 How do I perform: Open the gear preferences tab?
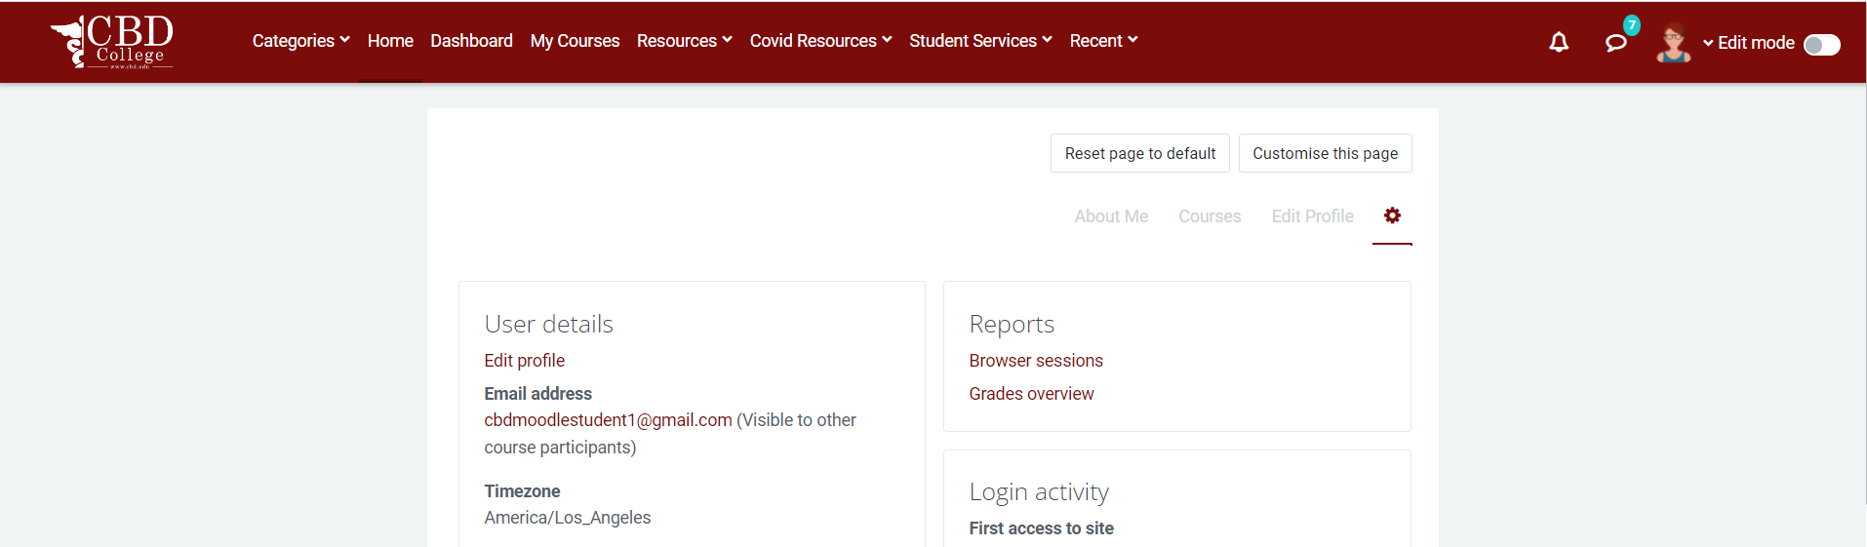pyautogui.click(x=1392, y=215)
